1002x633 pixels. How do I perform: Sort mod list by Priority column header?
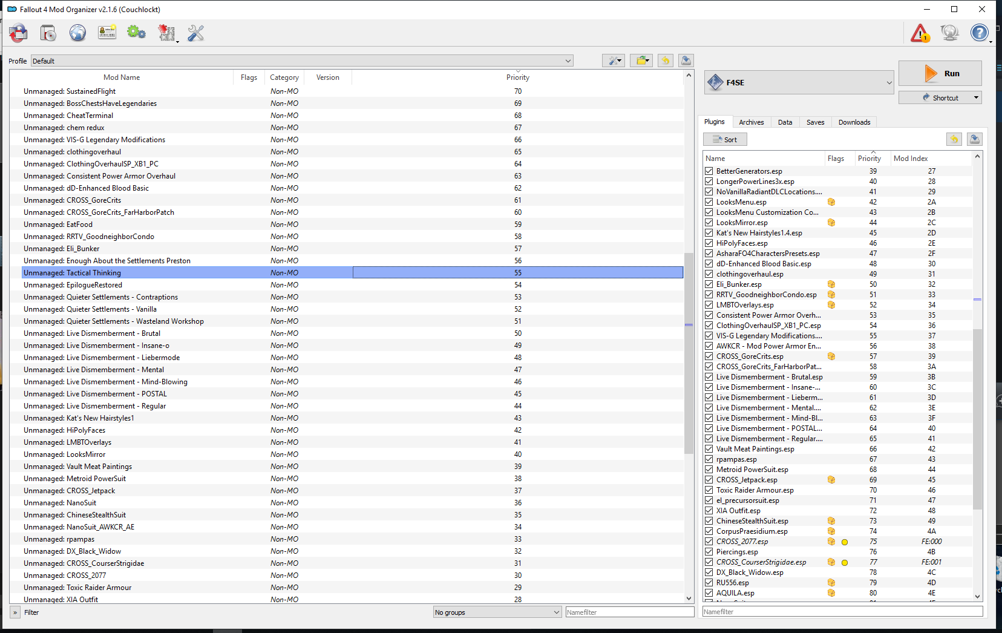518,77
